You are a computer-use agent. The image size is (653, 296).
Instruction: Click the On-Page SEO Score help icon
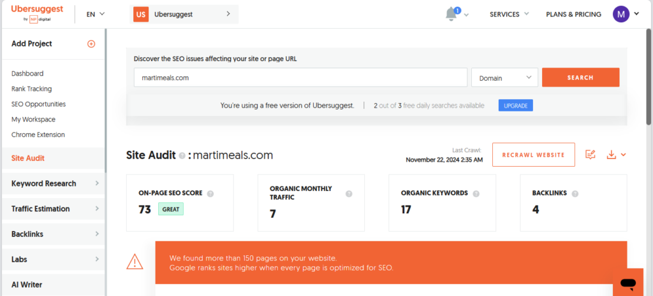(210, 194)
